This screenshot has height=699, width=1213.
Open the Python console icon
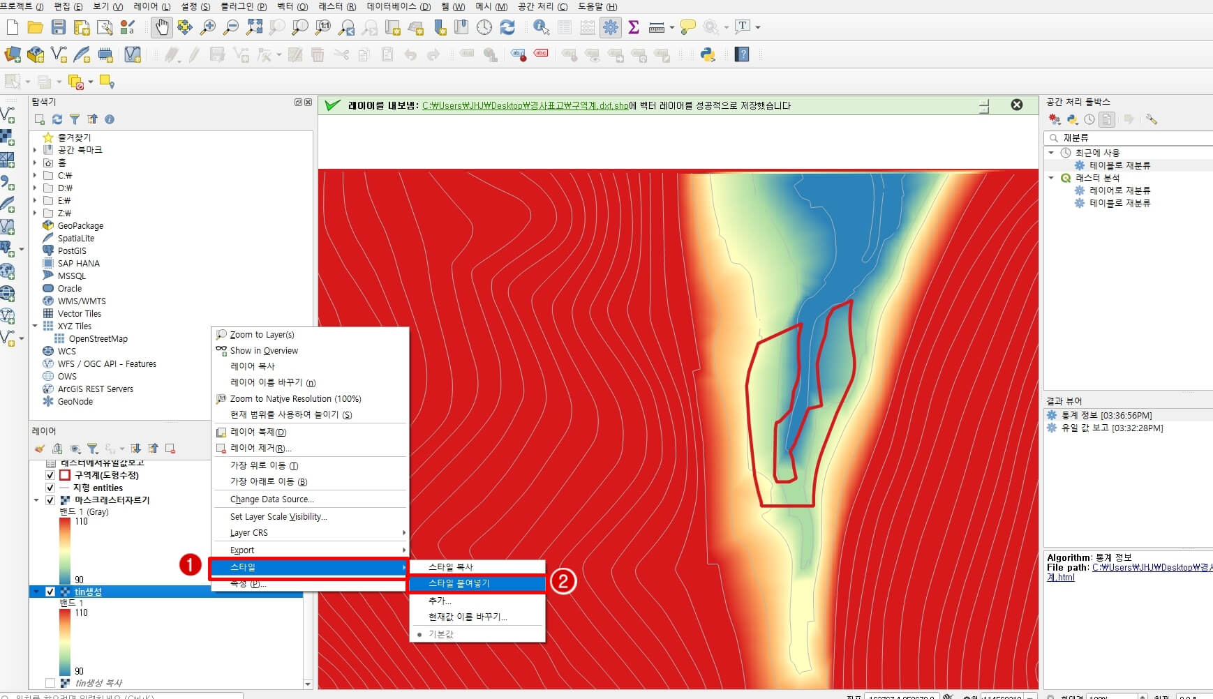[708, 54]
